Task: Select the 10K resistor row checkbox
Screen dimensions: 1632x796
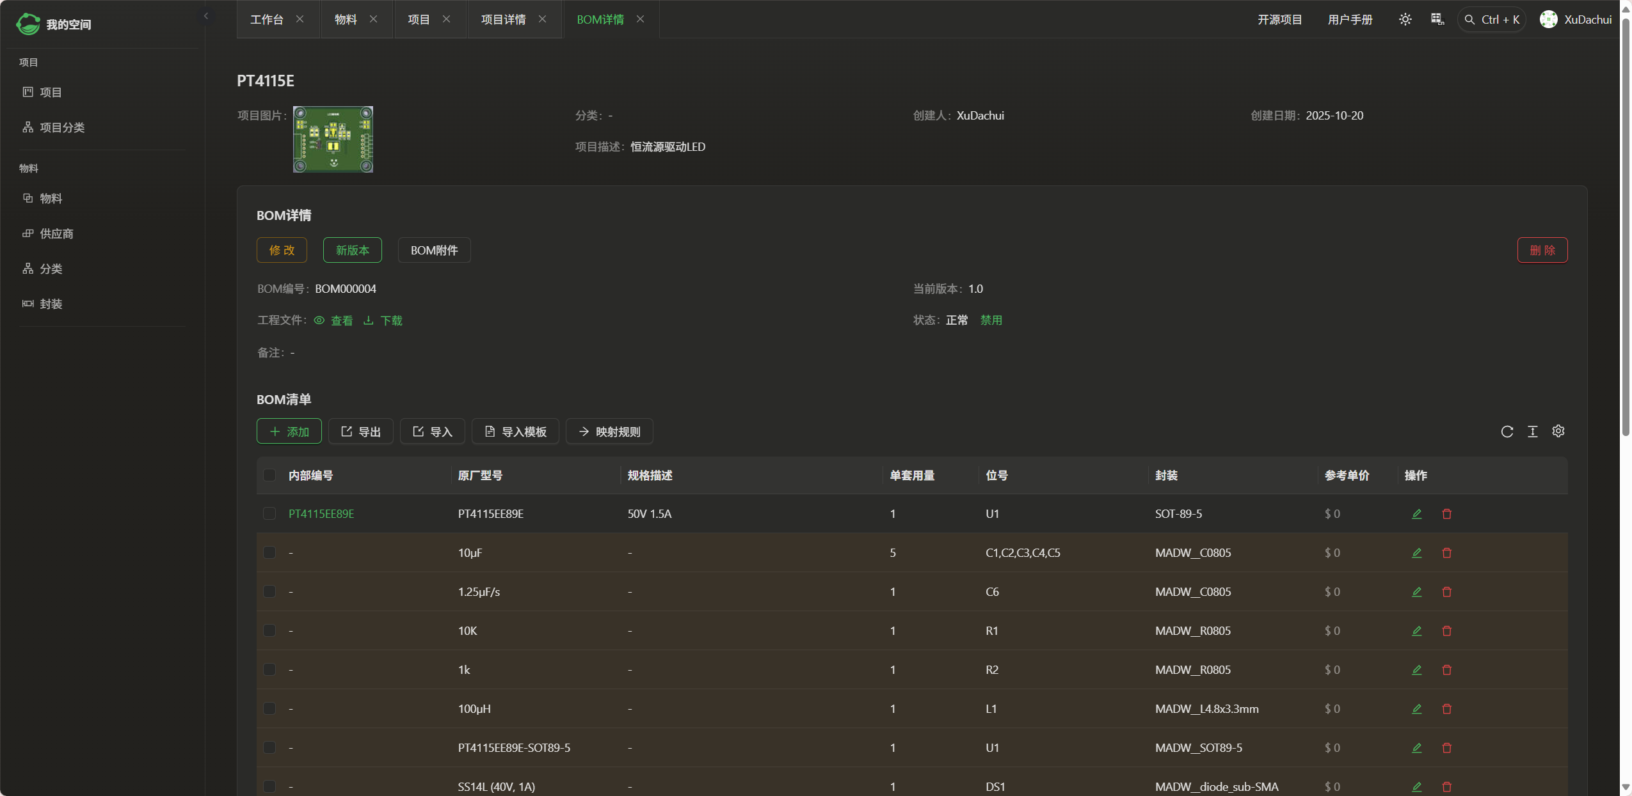Action: (x=269, y=631)
